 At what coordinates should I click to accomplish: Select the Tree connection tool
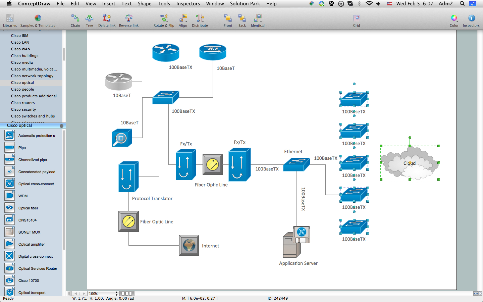(x=89, y=20)
